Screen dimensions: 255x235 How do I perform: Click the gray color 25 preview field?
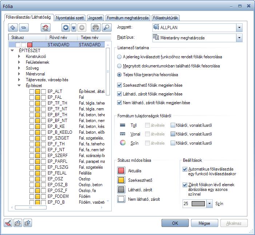198,204
